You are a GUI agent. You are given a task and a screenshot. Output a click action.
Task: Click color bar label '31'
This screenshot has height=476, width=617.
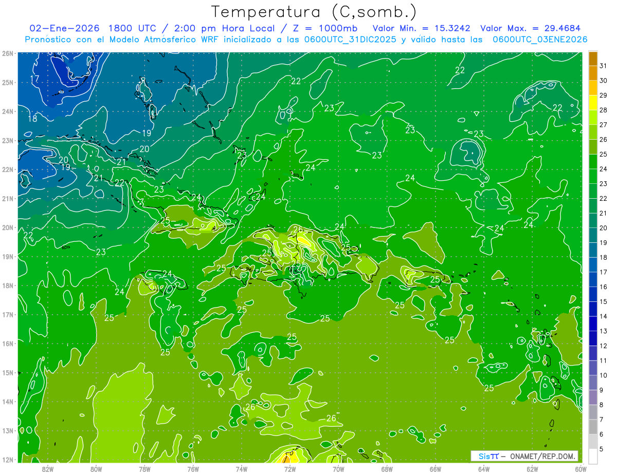click(604, 66)
